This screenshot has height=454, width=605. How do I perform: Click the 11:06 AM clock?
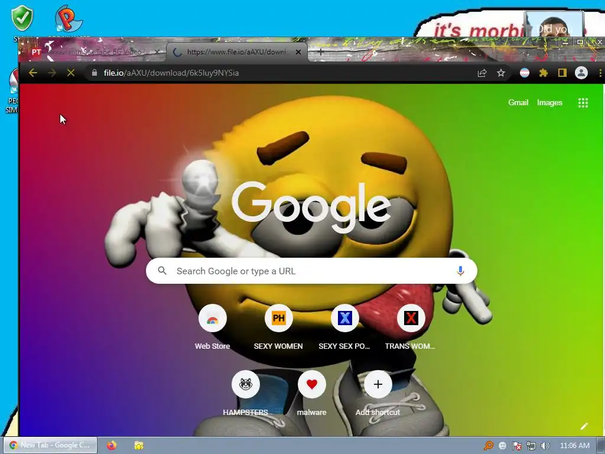[x=574, y=446]
